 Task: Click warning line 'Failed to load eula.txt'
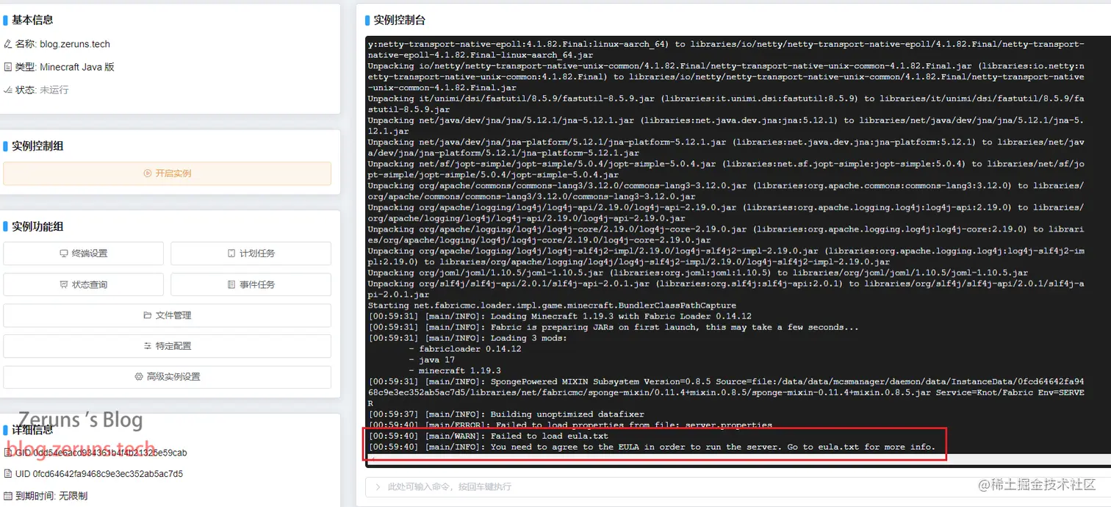click(x=488, y=436)
